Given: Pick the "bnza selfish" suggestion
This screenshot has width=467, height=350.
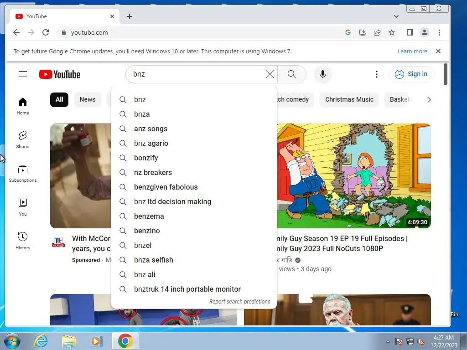Looking at the screenshot, I should tap(194, 260).
